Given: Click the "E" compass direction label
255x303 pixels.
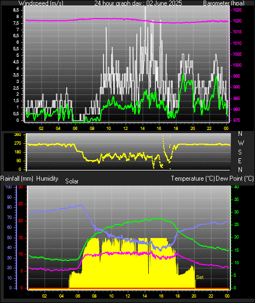Looking at the screenshot, I should 240,161.
